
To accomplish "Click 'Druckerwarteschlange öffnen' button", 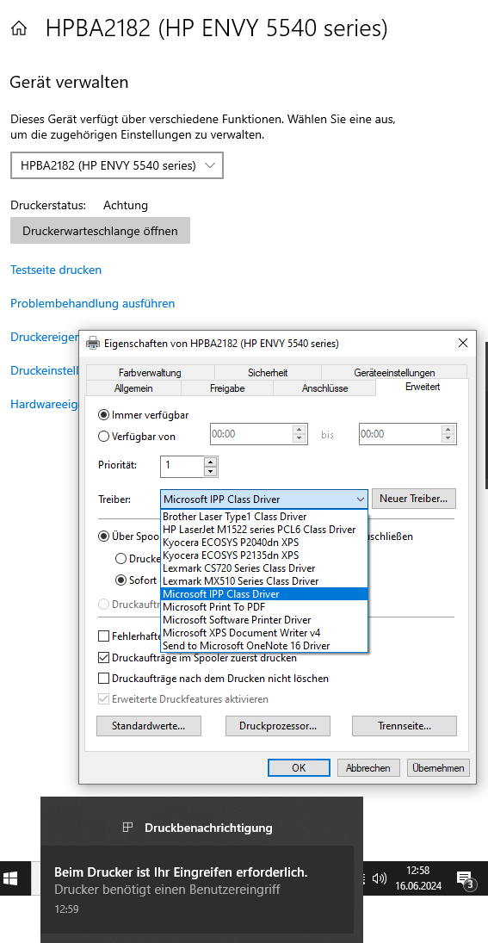I will (101, 231).
